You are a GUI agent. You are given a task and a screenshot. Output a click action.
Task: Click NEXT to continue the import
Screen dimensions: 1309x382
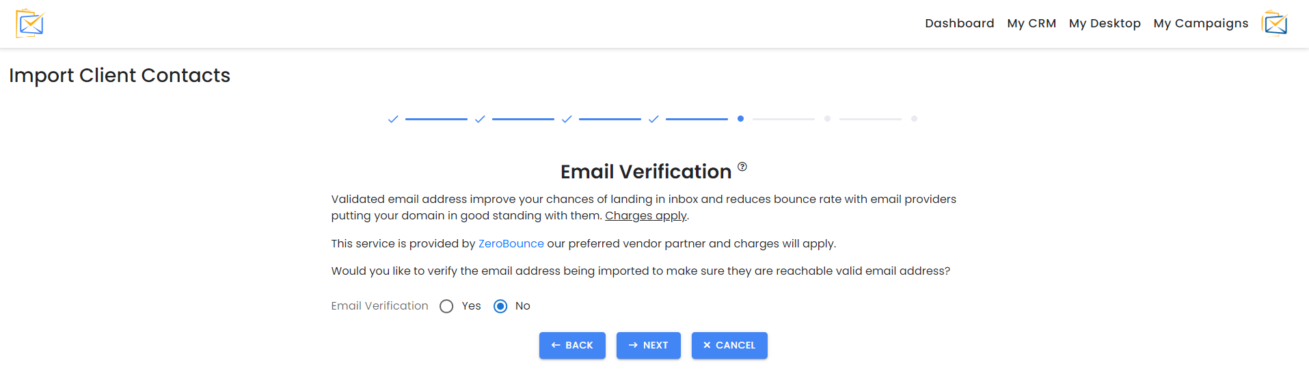pyautogui.click(x=648, y=345)
